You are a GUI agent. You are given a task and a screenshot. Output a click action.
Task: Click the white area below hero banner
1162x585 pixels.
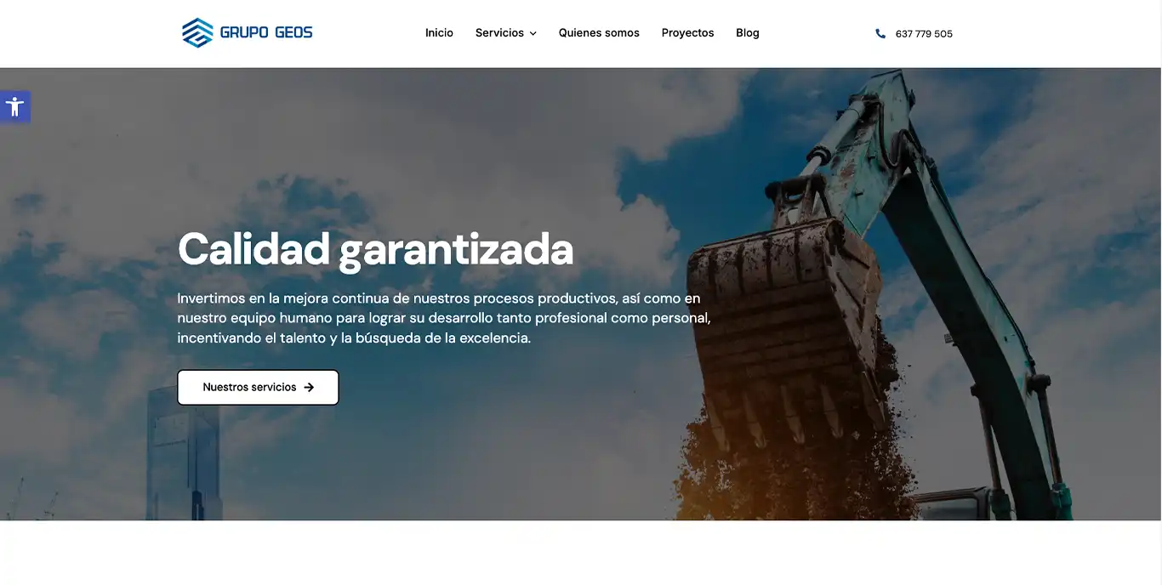[x=581, y=553]
